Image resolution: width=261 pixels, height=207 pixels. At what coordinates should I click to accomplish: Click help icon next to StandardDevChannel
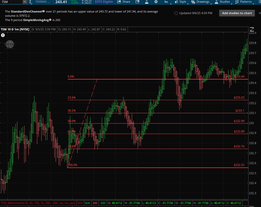click(x=44, y=11)
